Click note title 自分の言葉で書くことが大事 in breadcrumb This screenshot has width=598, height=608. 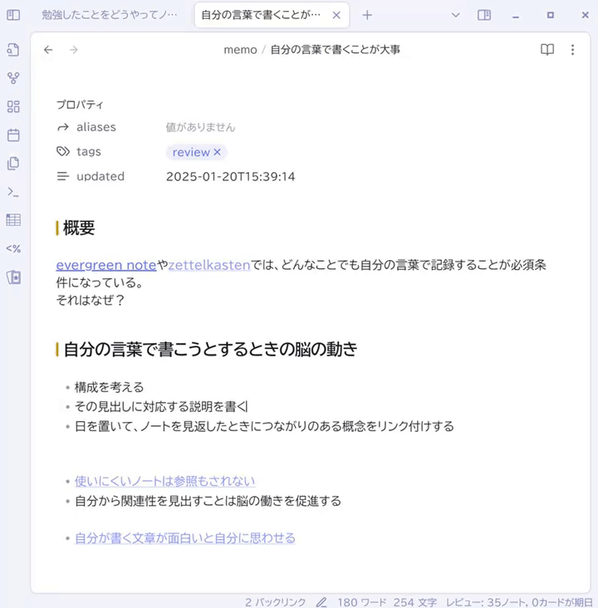point(335,50)
